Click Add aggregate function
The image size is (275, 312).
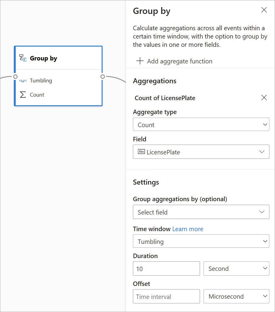coord(180,61)
